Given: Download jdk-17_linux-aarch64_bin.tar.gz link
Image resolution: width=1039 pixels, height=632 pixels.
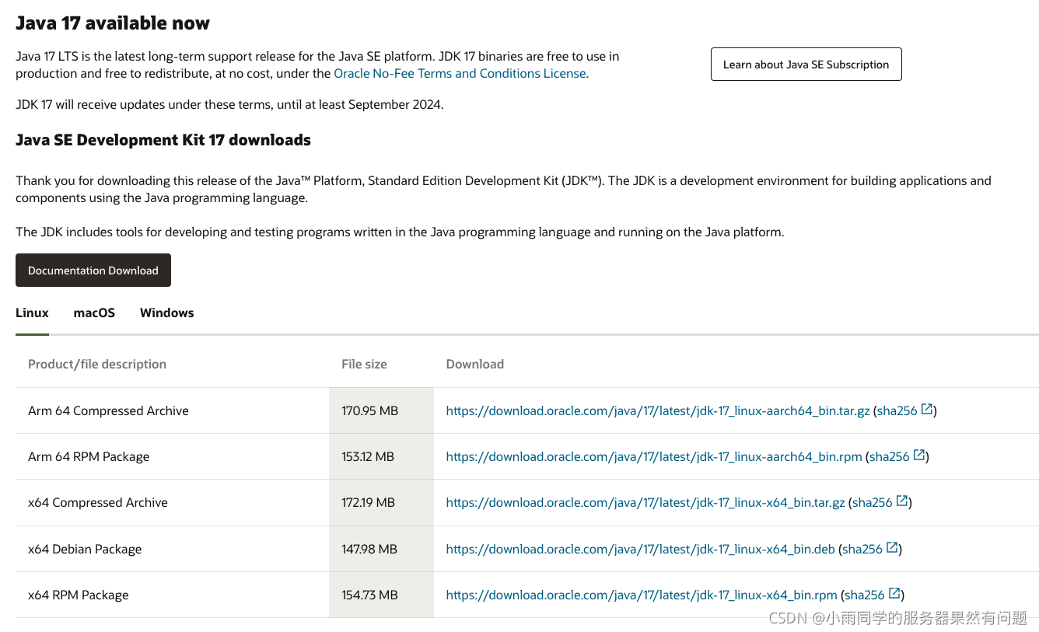Looking at the screenshot, I should [x=658, y=410].
